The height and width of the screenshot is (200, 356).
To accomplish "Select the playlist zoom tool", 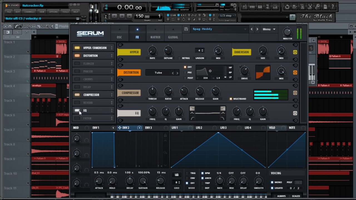I will [x=47, y=26].
